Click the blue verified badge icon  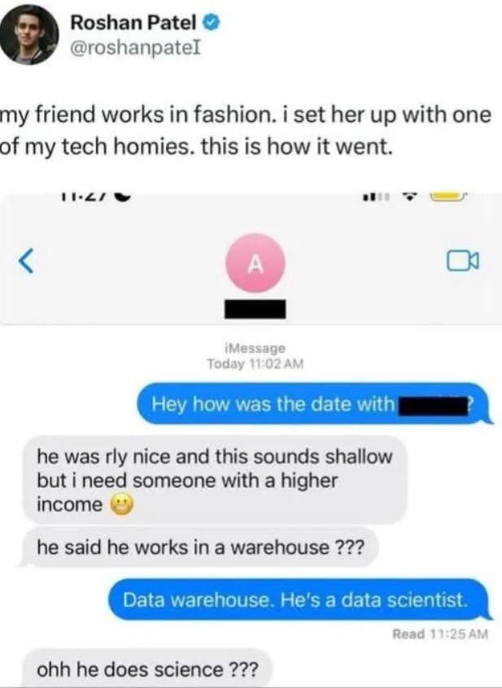click(x=212, y=23)
